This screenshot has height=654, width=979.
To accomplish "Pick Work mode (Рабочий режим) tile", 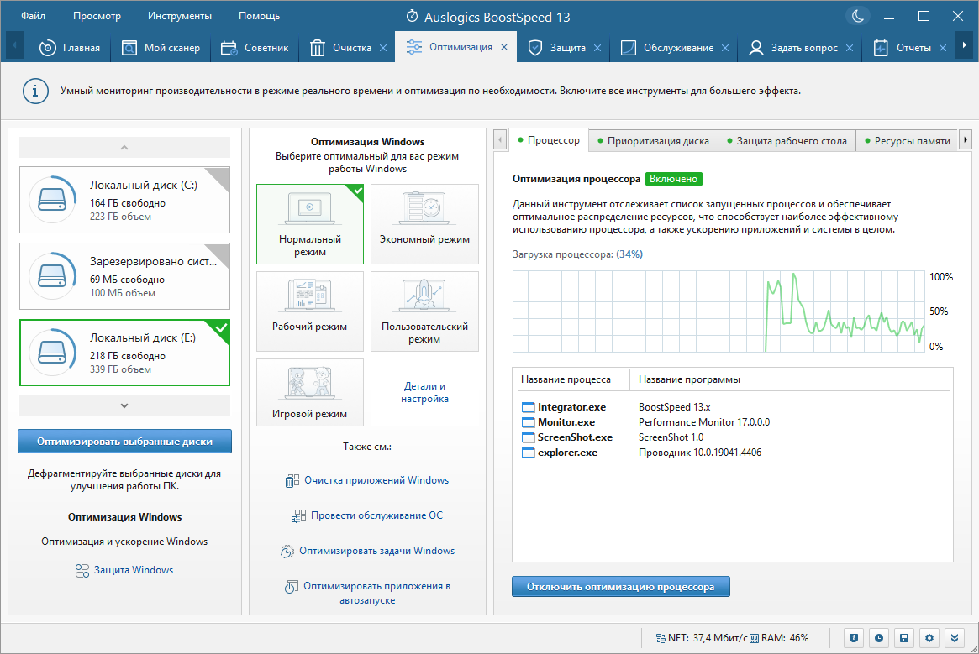I will point(310,311).
